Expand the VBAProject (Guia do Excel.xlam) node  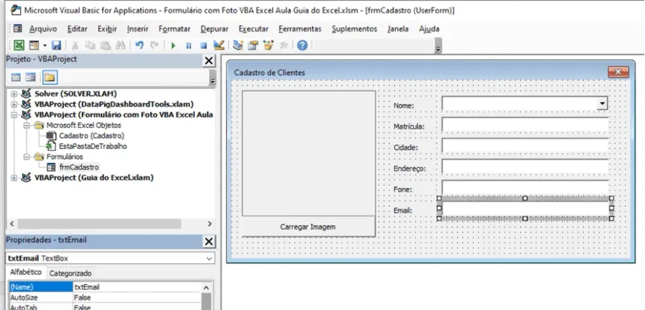14,178
